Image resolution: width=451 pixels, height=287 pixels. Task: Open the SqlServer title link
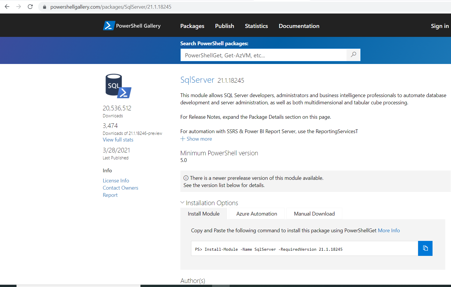(x=197, y=80)
